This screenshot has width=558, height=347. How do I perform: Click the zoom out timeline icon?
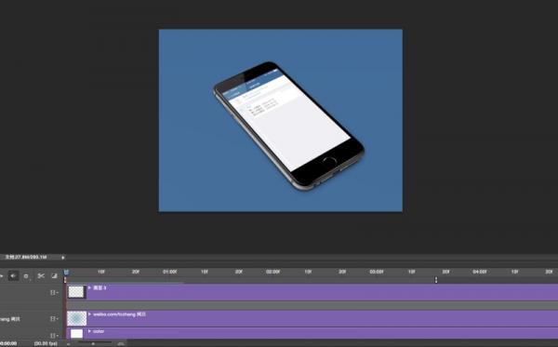tap(69, 343)
